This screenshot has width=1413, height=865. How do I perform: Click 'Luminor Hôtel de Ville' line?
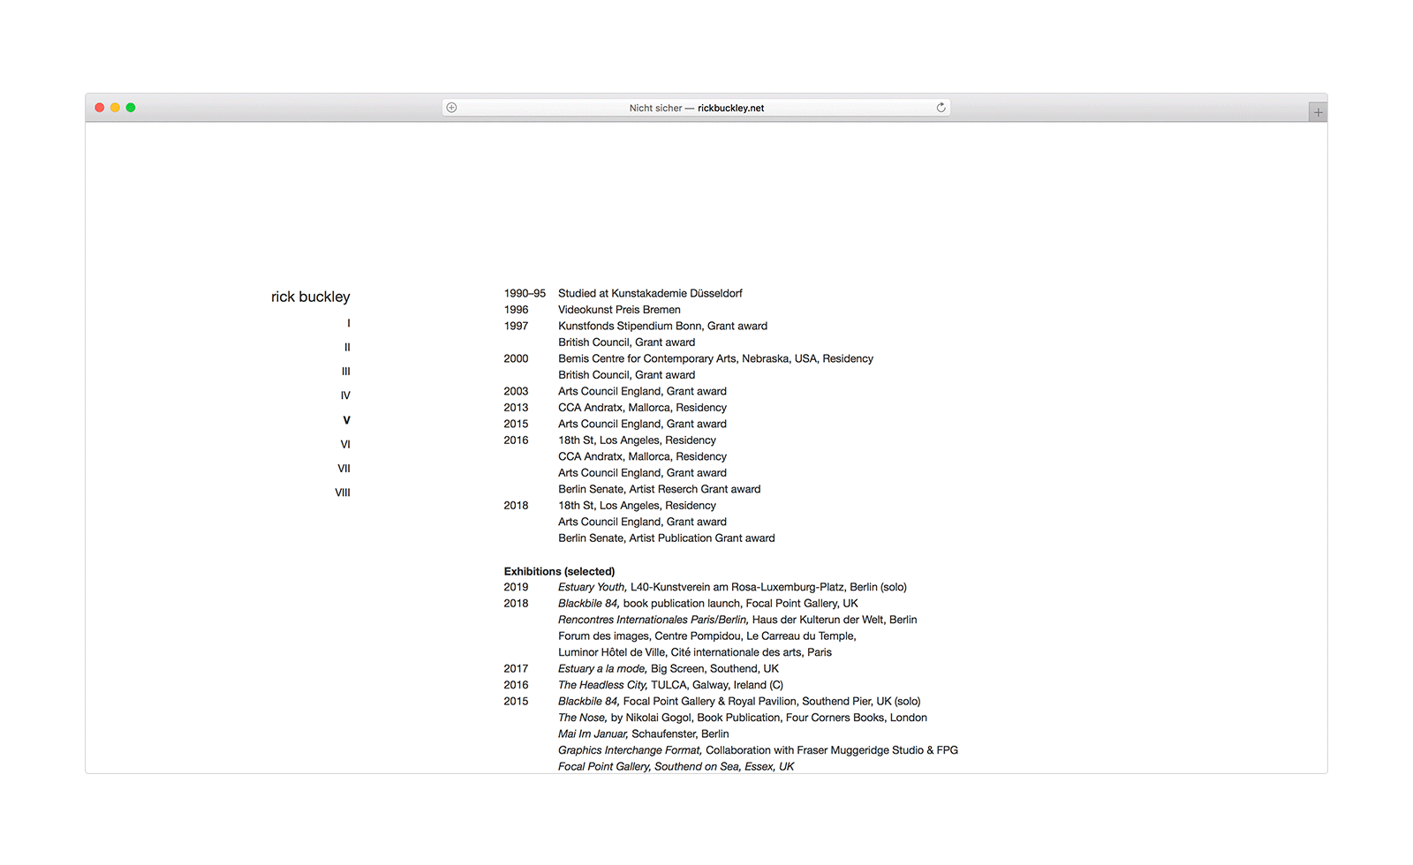695,652
